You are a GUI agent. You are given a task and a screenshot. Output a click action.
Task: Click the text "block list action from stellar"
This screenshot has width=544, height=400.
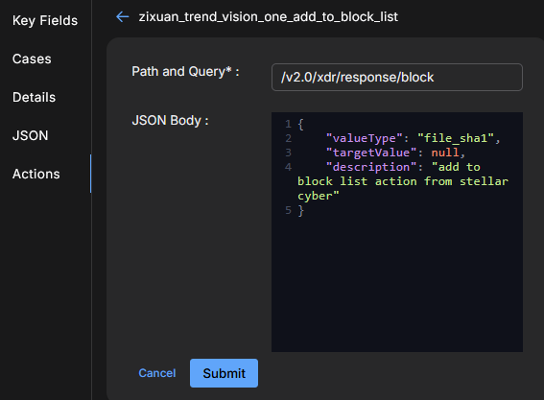(403, 181)
